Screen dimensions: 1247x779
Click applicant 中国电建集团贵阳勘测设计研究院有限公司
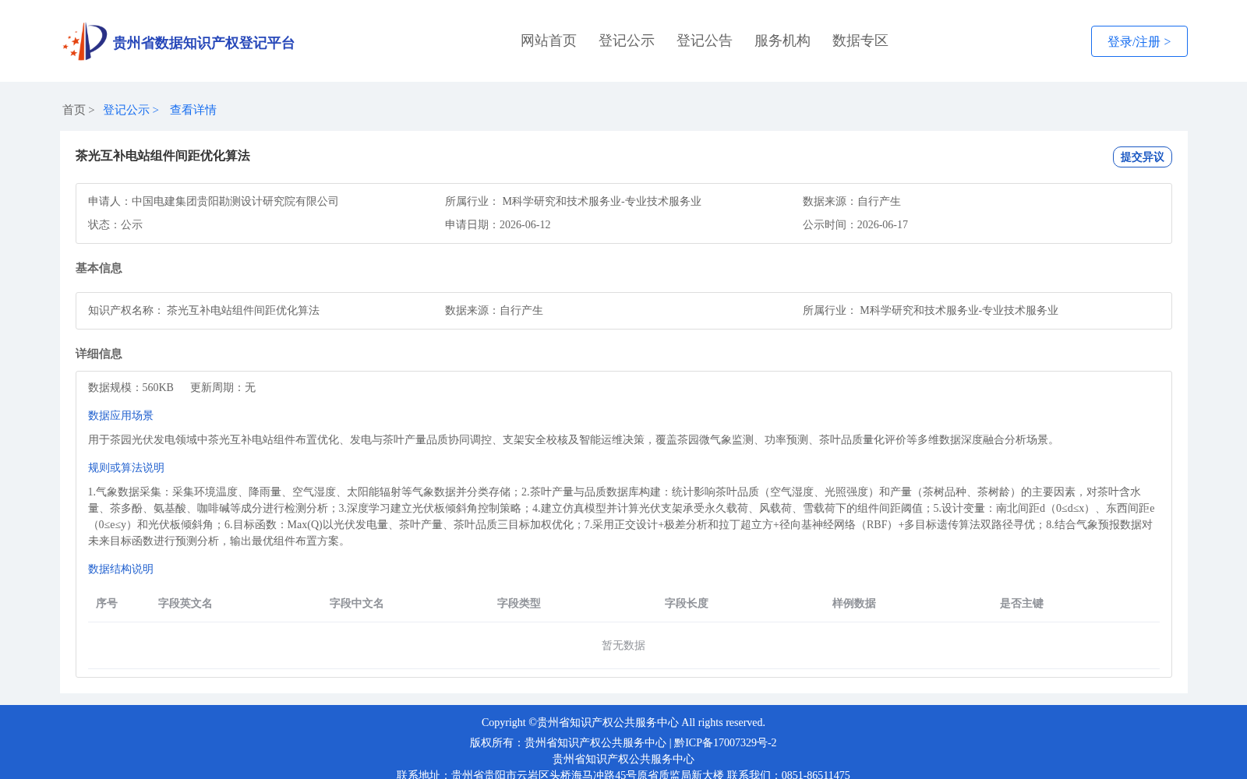235,201
